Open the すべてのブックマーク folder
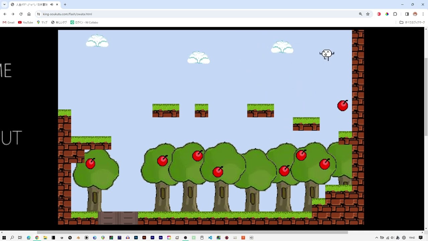The image size is (428, 241). click(412, 22)
